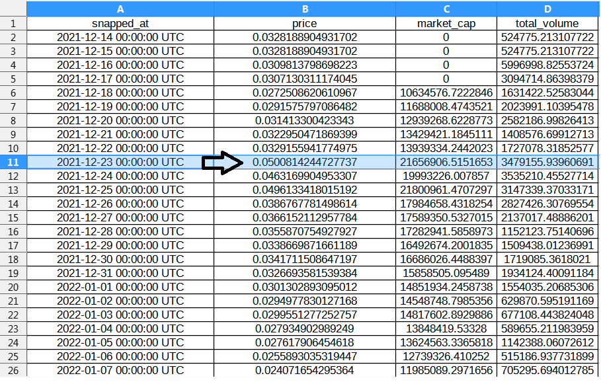Click total_volume value 705295.694012785
601x382 pixels.
(x=547, y=370)
